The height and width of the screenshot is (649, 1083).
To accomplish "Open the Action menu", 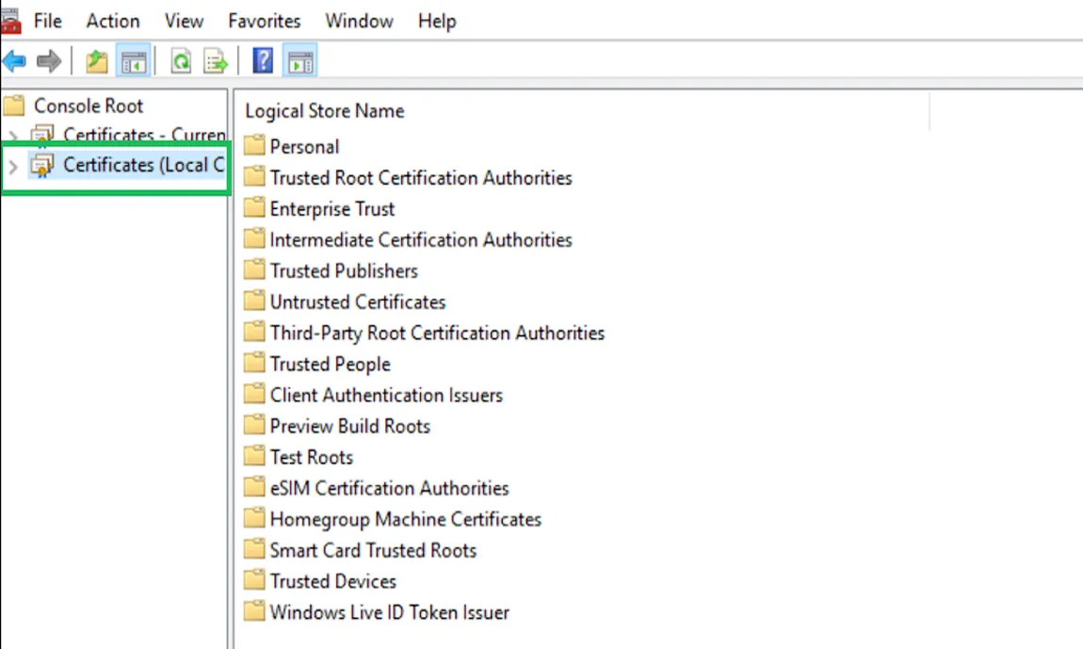I will click(113, 21).
